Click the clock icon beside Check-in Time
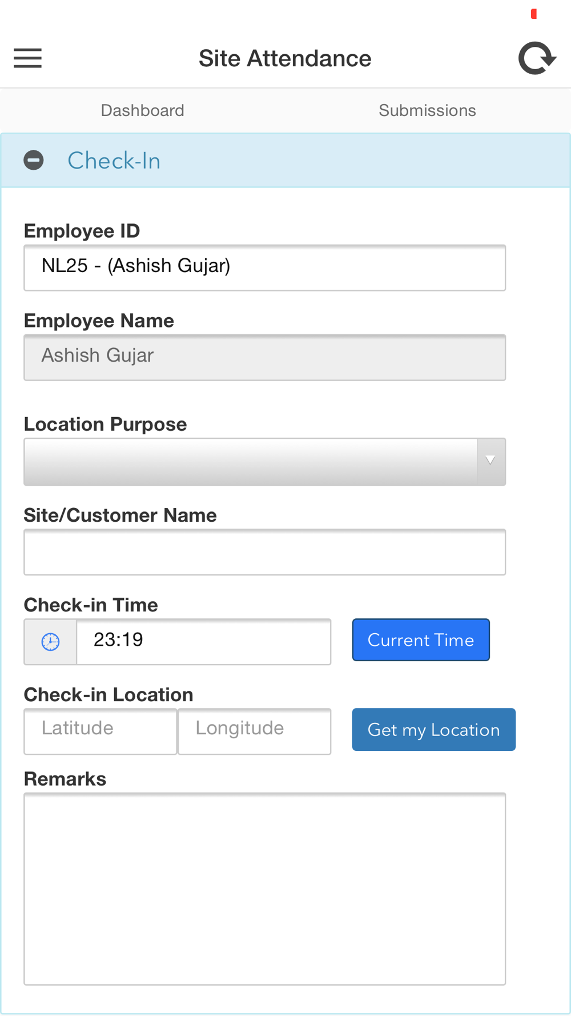The width and height of the screenshot is (571, 1016). pyautogui.click(x=50, y=642)
